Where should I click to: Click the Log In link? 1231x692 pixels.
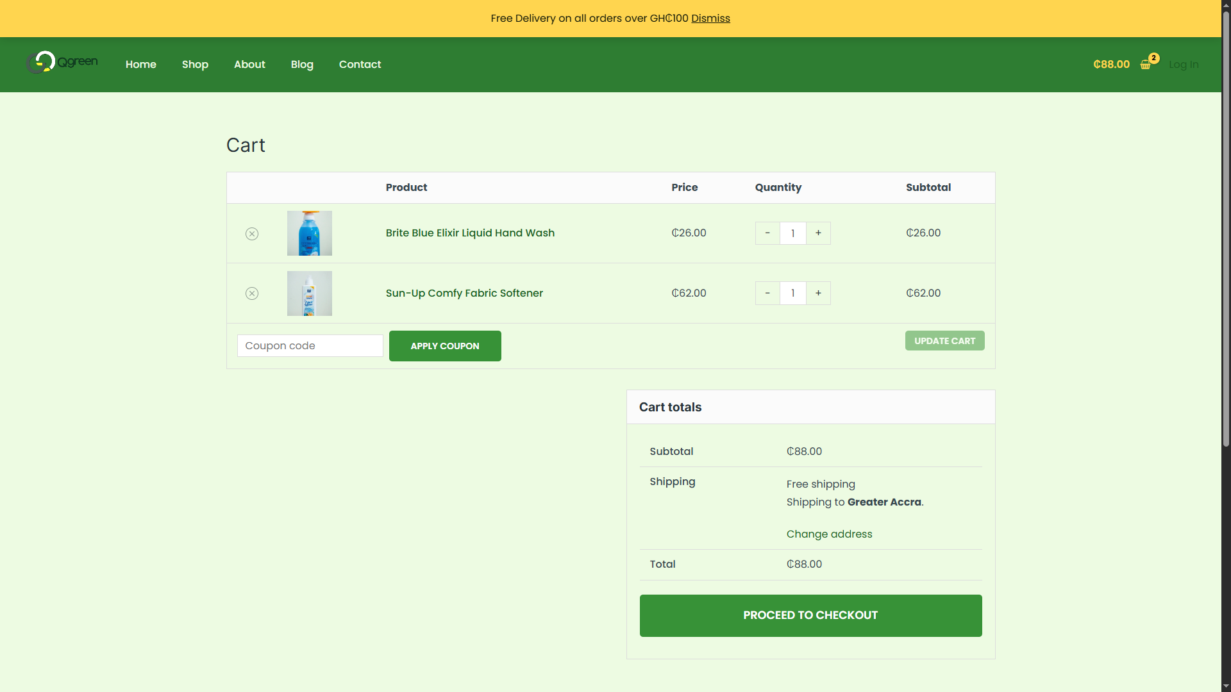[x=1184, y=64]
